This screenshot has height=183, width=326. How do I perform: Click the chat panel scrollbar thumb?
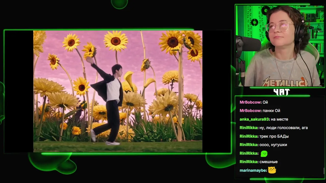pyautogui.click(x=324, y=171)
